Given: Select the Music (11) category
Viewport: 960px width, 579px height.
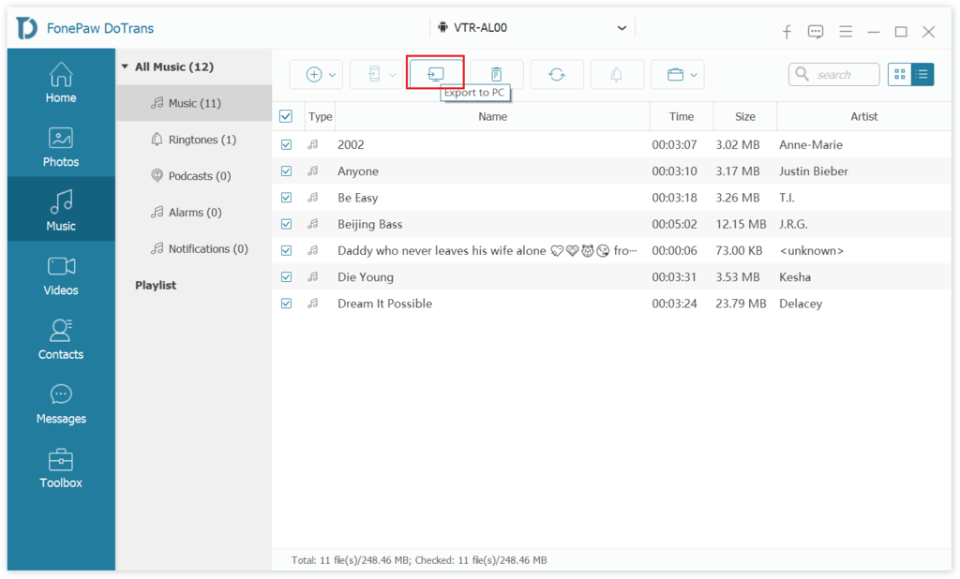Looking at the screenshot, I should coord(194,103).
